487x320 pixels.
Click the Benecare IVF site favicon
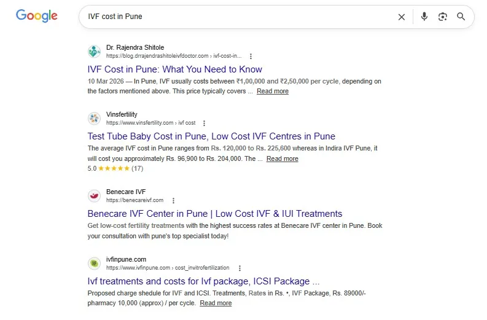point(94,196)
